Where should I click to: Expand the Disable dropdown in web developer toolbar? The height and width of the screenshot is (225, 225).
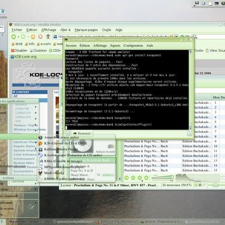[x=26, y=51]
